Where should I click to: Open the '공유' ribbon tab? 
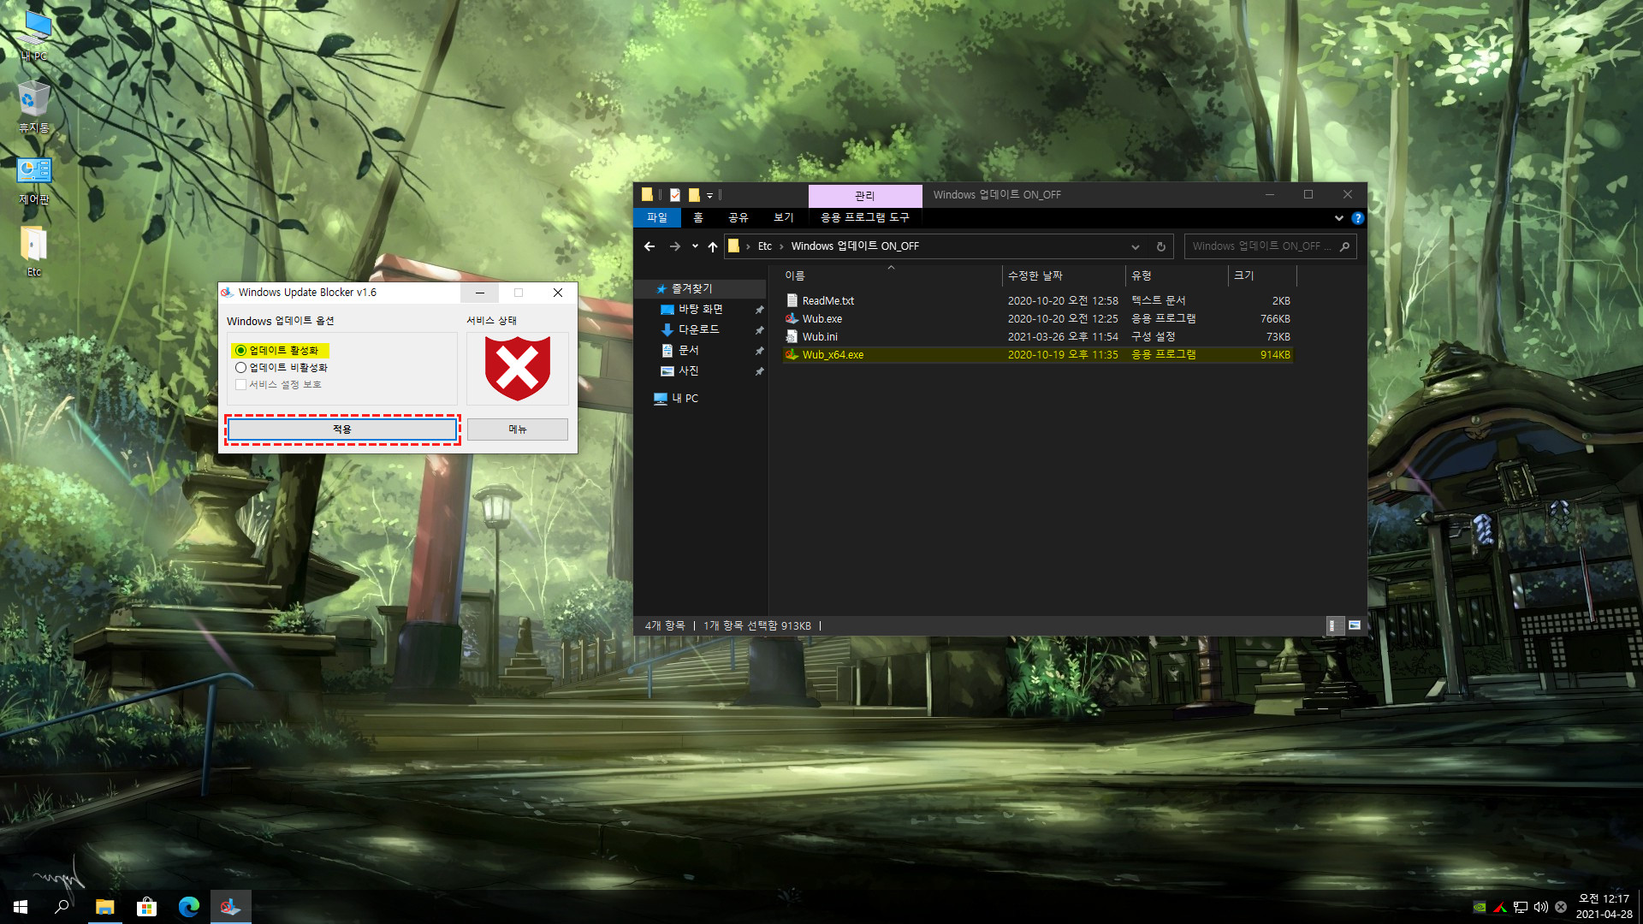[738, 218]
